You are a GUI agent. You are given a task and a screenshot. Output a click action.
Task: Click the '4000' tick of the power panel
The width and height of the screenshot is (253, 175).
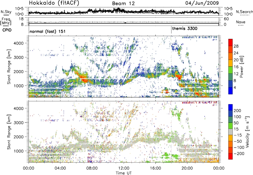tap(18, 43)
